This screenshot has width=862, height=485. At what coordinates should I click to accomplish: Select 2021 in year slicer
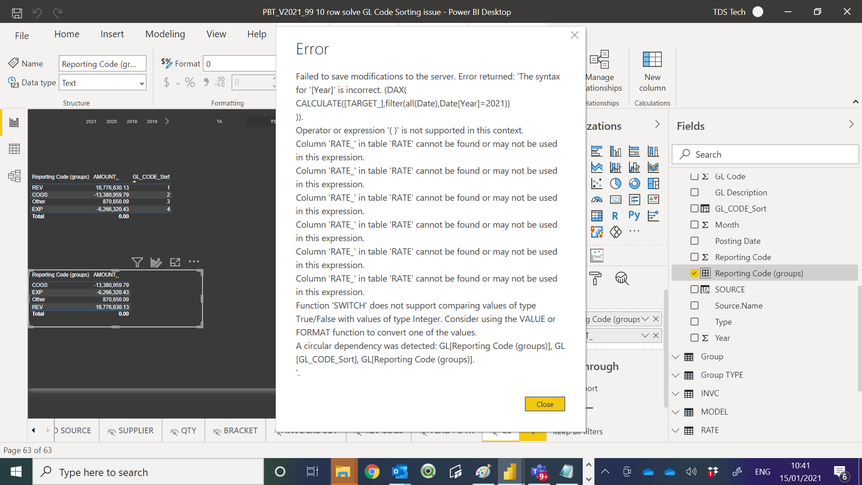click(x=91, y=121)
